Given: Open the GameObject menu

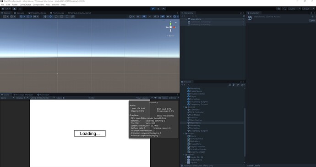Looking at the screenshot, I should point(25,5).
